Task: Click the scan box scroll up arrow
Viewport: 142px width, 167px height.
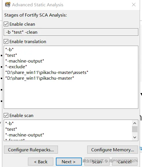Action: [135, 123]
